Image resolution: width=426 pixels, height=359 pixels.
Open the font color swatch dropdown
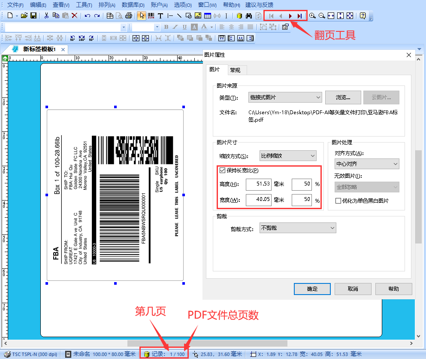(211, 27)
